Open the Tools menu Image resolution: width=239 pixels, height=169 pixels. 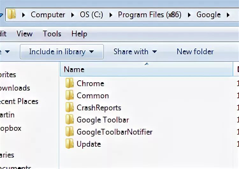click(x=52, y=34)
